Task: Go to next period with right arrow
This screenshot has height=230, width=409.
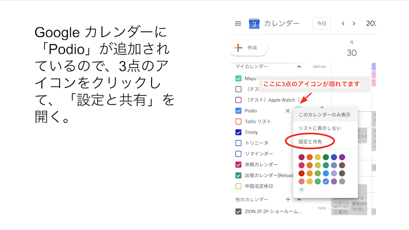Action: pos(354,24)
